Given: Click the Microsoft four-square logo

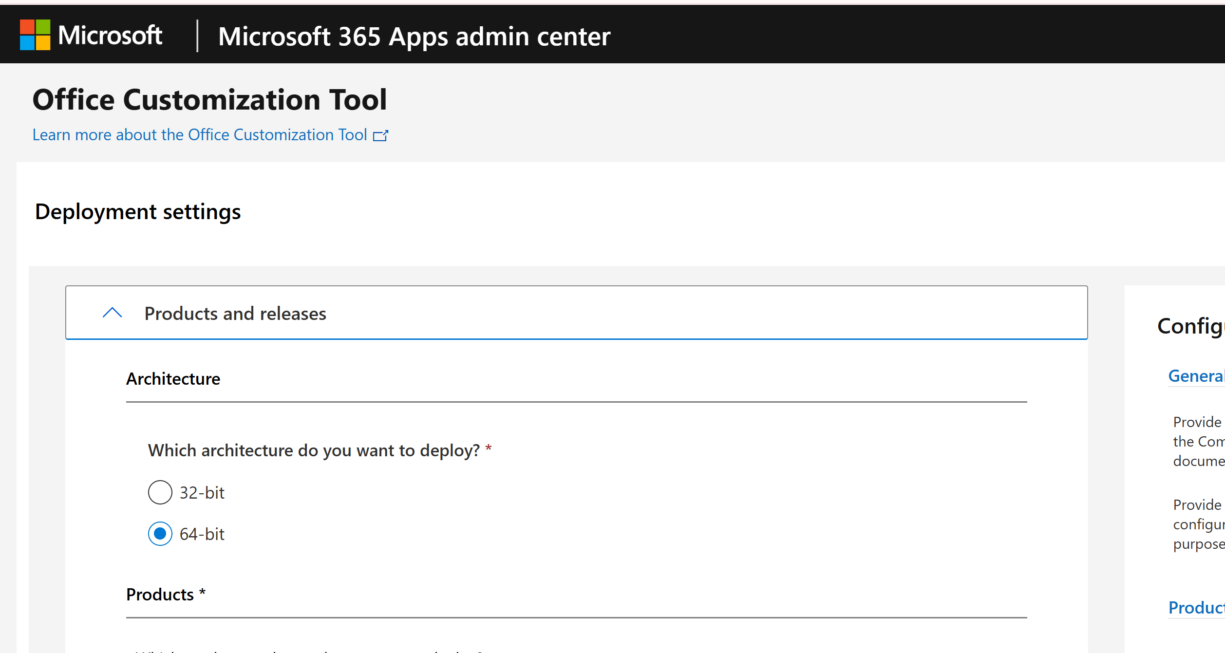Looking at the screenshot, I should point(35,35).
